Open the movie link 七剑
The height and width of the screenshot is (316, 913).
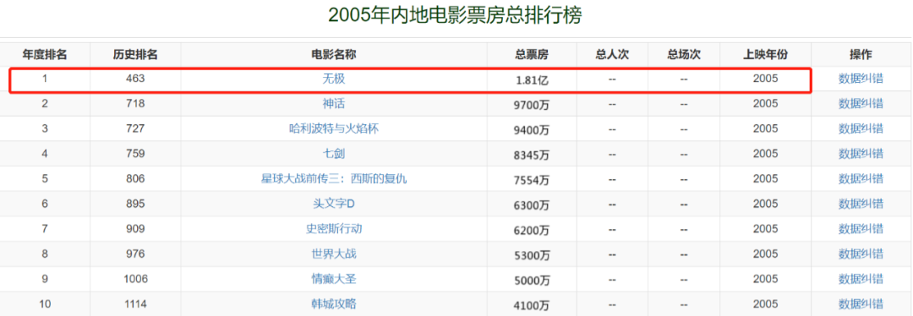coord(334,154)
